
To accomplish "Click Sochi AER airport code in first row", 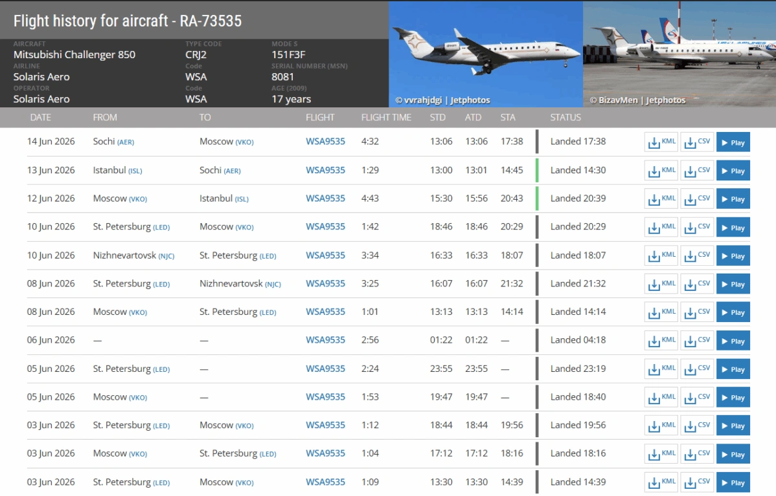I will click(x=125, y=142).
